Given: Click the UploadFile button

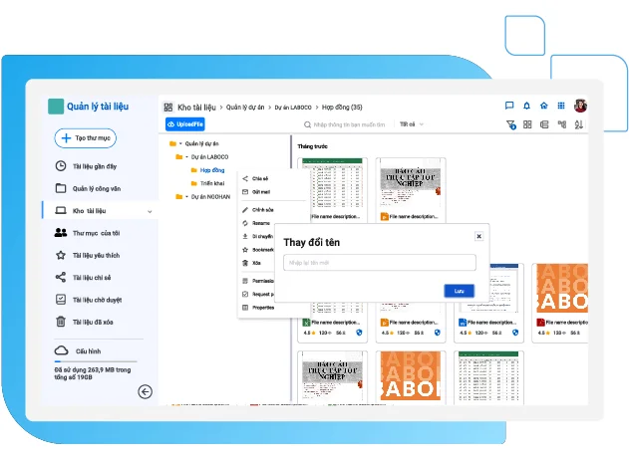Looking at the screenshot, I should (x=185, y=124).
